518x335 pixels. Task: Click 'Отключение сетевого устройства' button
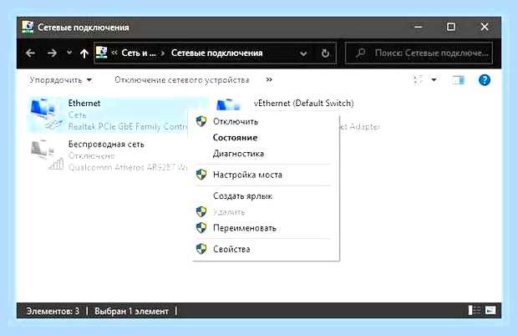point(181,80)
